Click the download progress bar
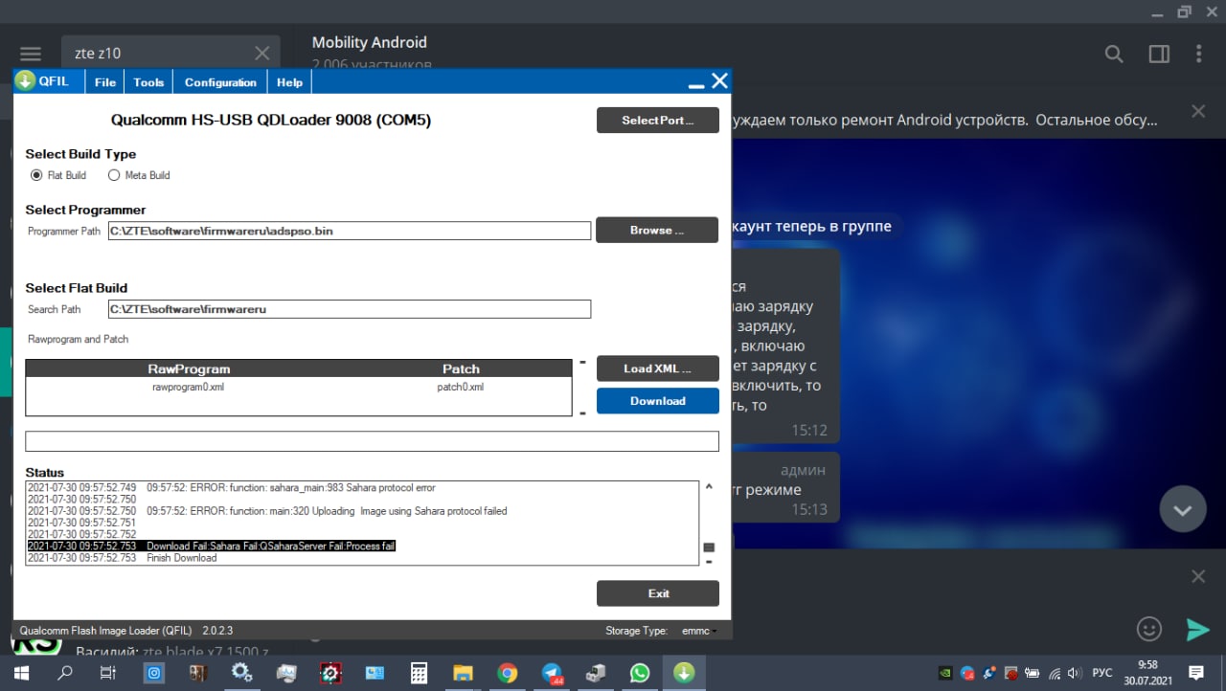 pyautogui.click(x=372, y=441)
